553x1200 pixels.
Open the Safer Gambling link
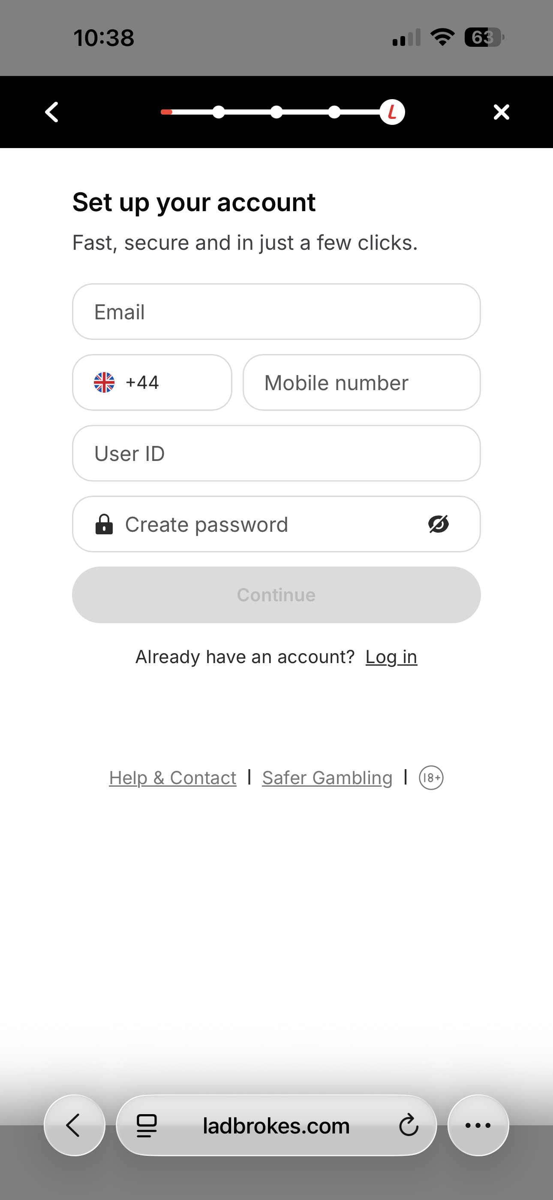pyautogui.click(x=327, y=778)
